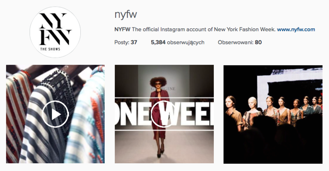Image resolution: width=329 pixels, height=171 pixels.
Task: Open the hanging garments video thumbnail
Action: [x=56, y=114]
